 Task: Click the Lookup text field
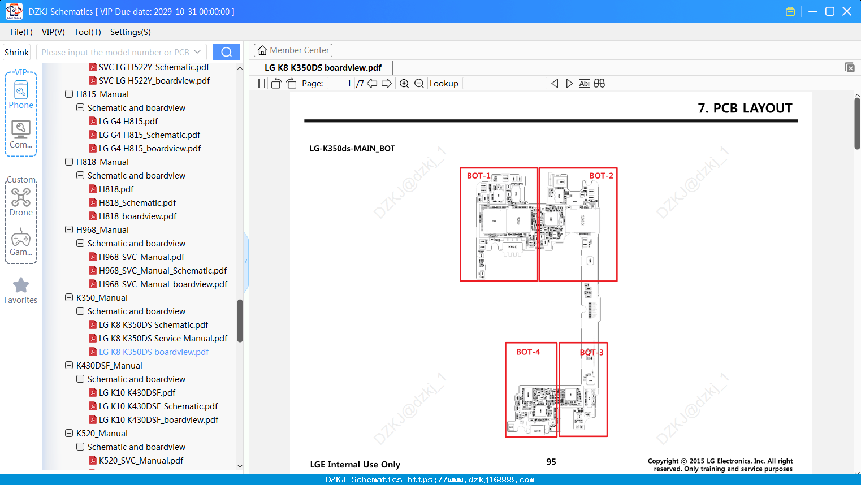point(505,84)
